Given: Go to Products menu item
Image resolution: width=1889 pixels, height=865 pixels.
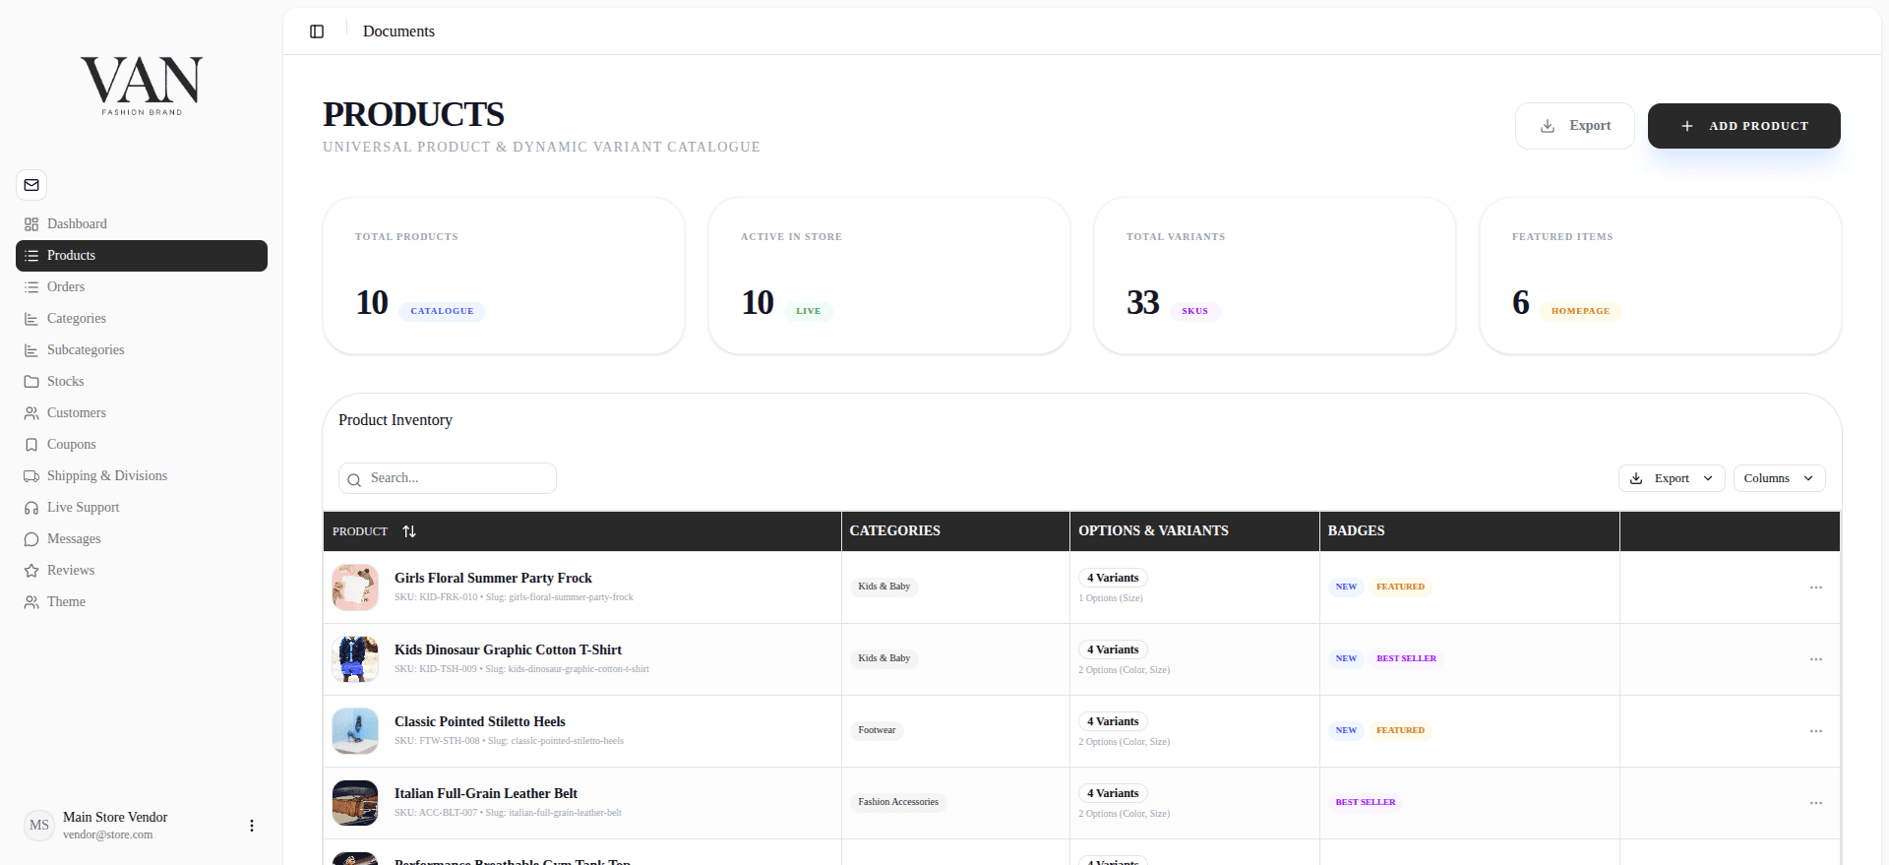Looking at the screenshot, I should coord(142,256).
